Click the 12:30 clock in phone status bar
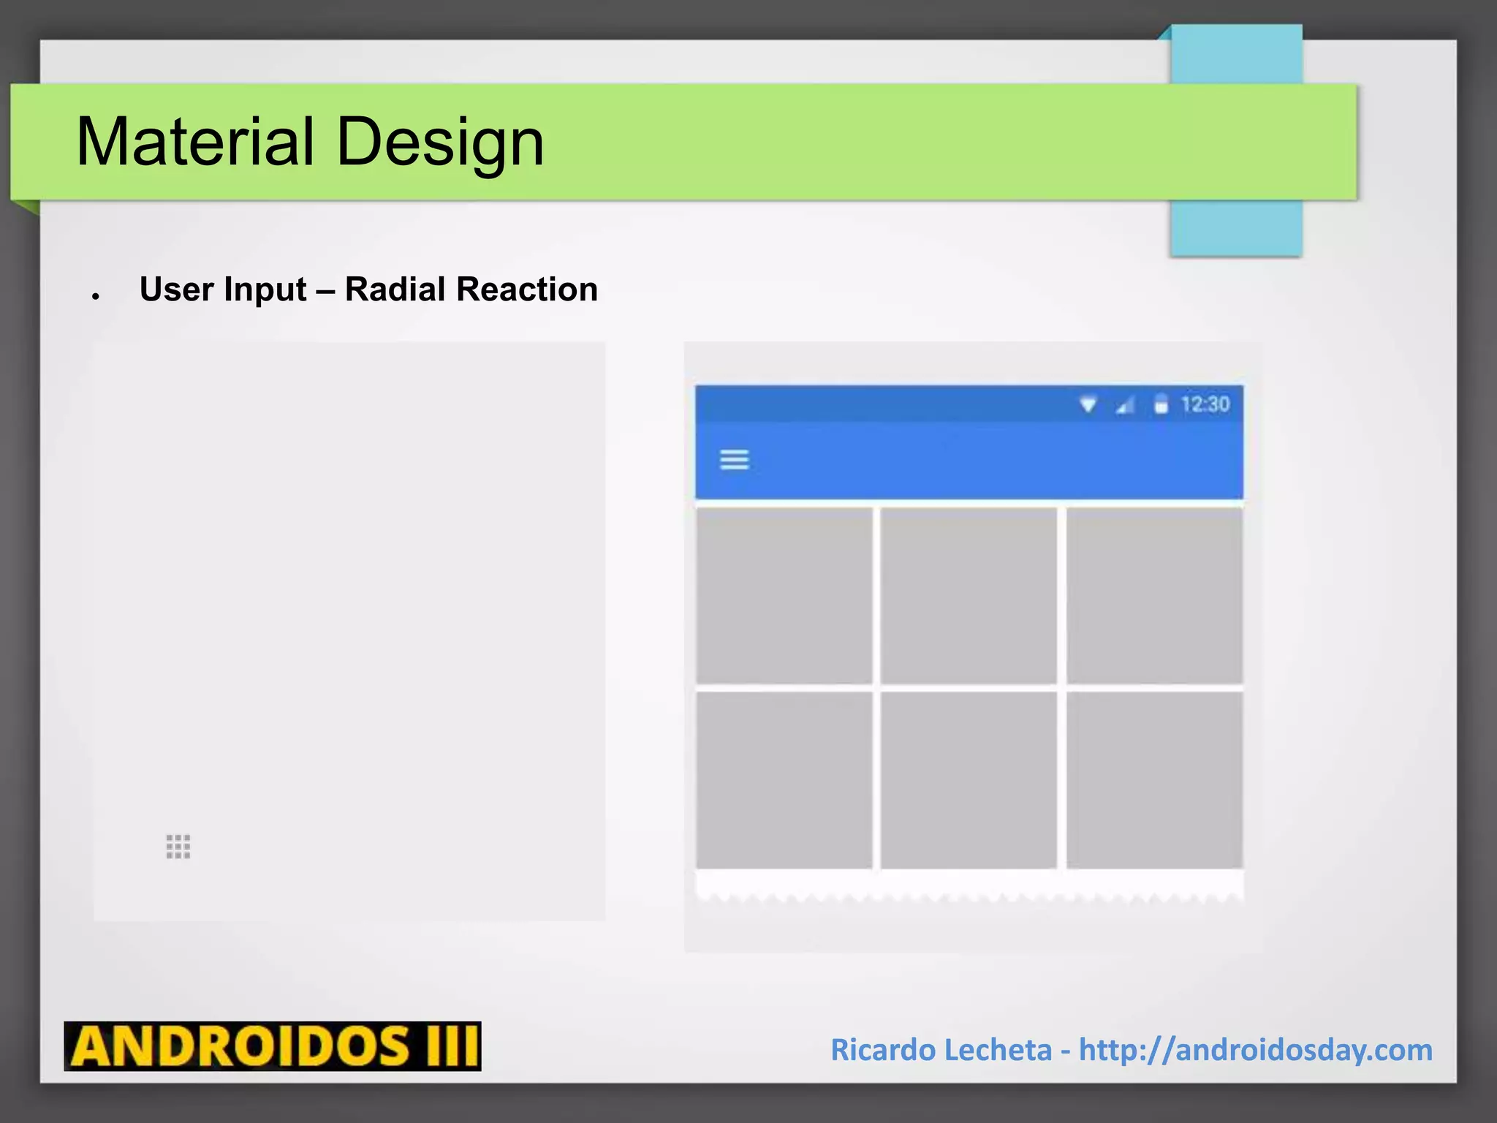 pyautogui.click(x=1205, y=404)
